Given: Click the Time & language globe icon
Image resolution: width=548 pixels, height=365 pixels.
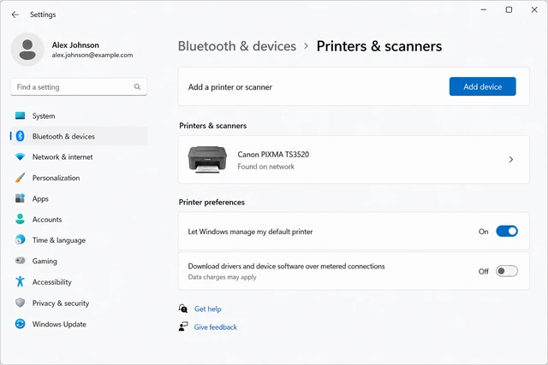Looking at the screenshot, I should (21, 239).
